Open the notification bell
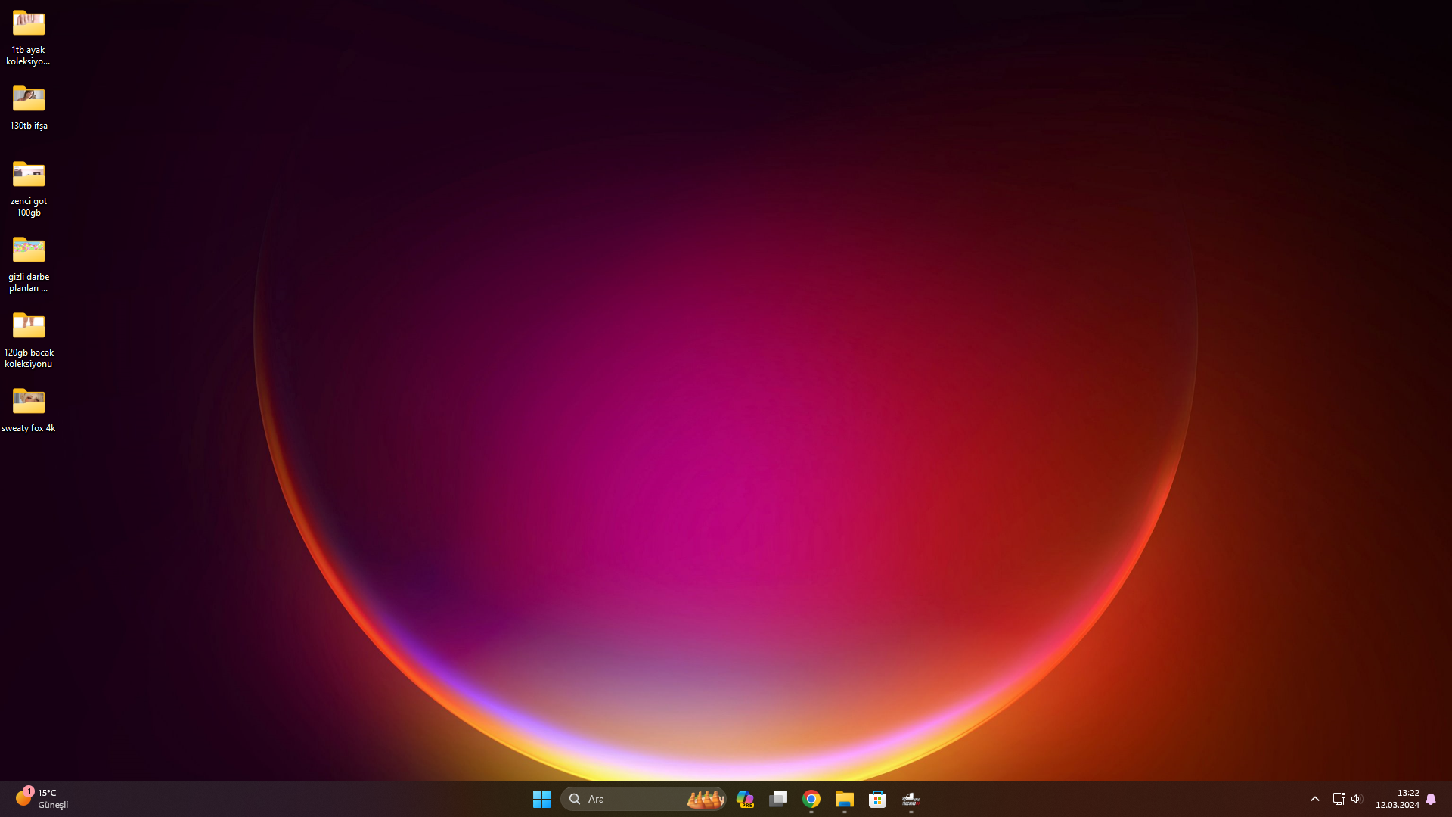The height and width of the screenshot is (817, 1452). click(1431, 799)
